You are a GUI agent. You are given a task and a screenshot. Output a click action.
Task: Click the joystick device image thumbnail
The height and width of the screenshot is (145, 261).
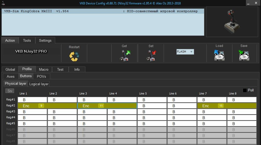point(232,22)
